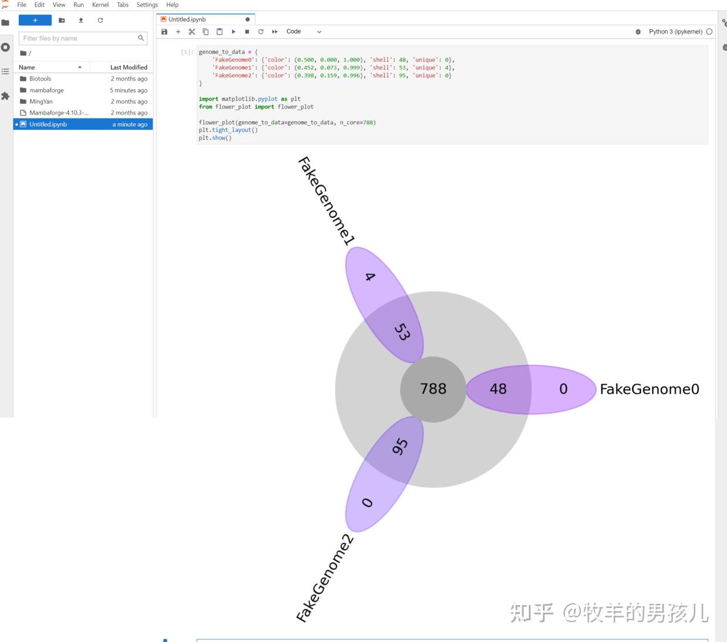Click the blue New Launcher button

(x=35, y=20)
